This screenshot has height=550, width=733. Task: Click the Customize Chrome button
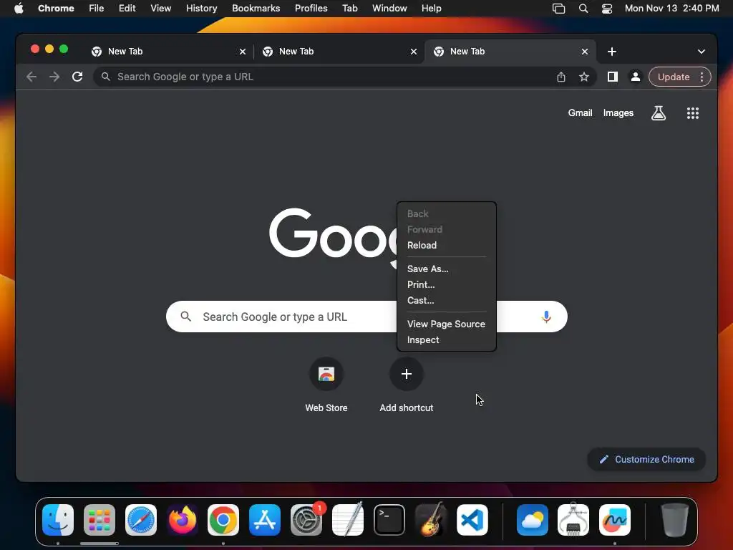646,459
